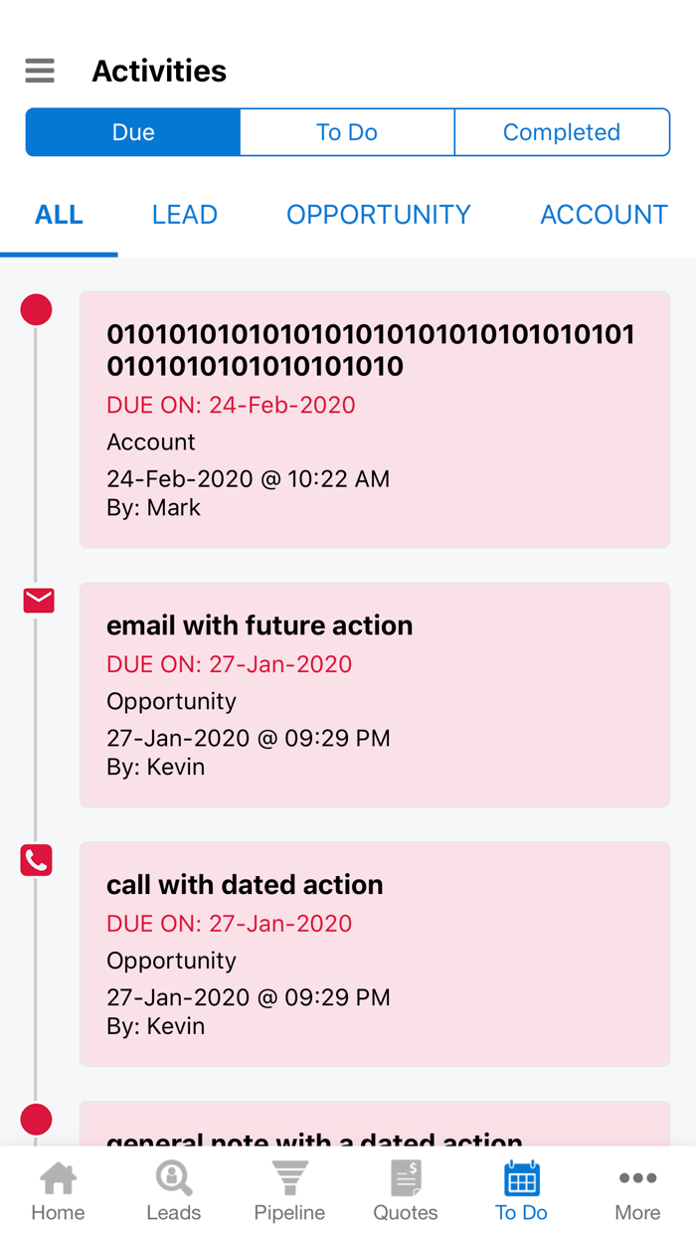Tap the envelope icon beside the email activity
Image resolution: width=696 pixels, height=1237 pixels.
pos(37,600)
